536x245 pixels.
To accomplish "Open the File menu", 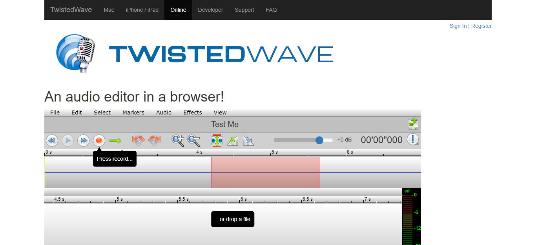I will tap(55, 113).
